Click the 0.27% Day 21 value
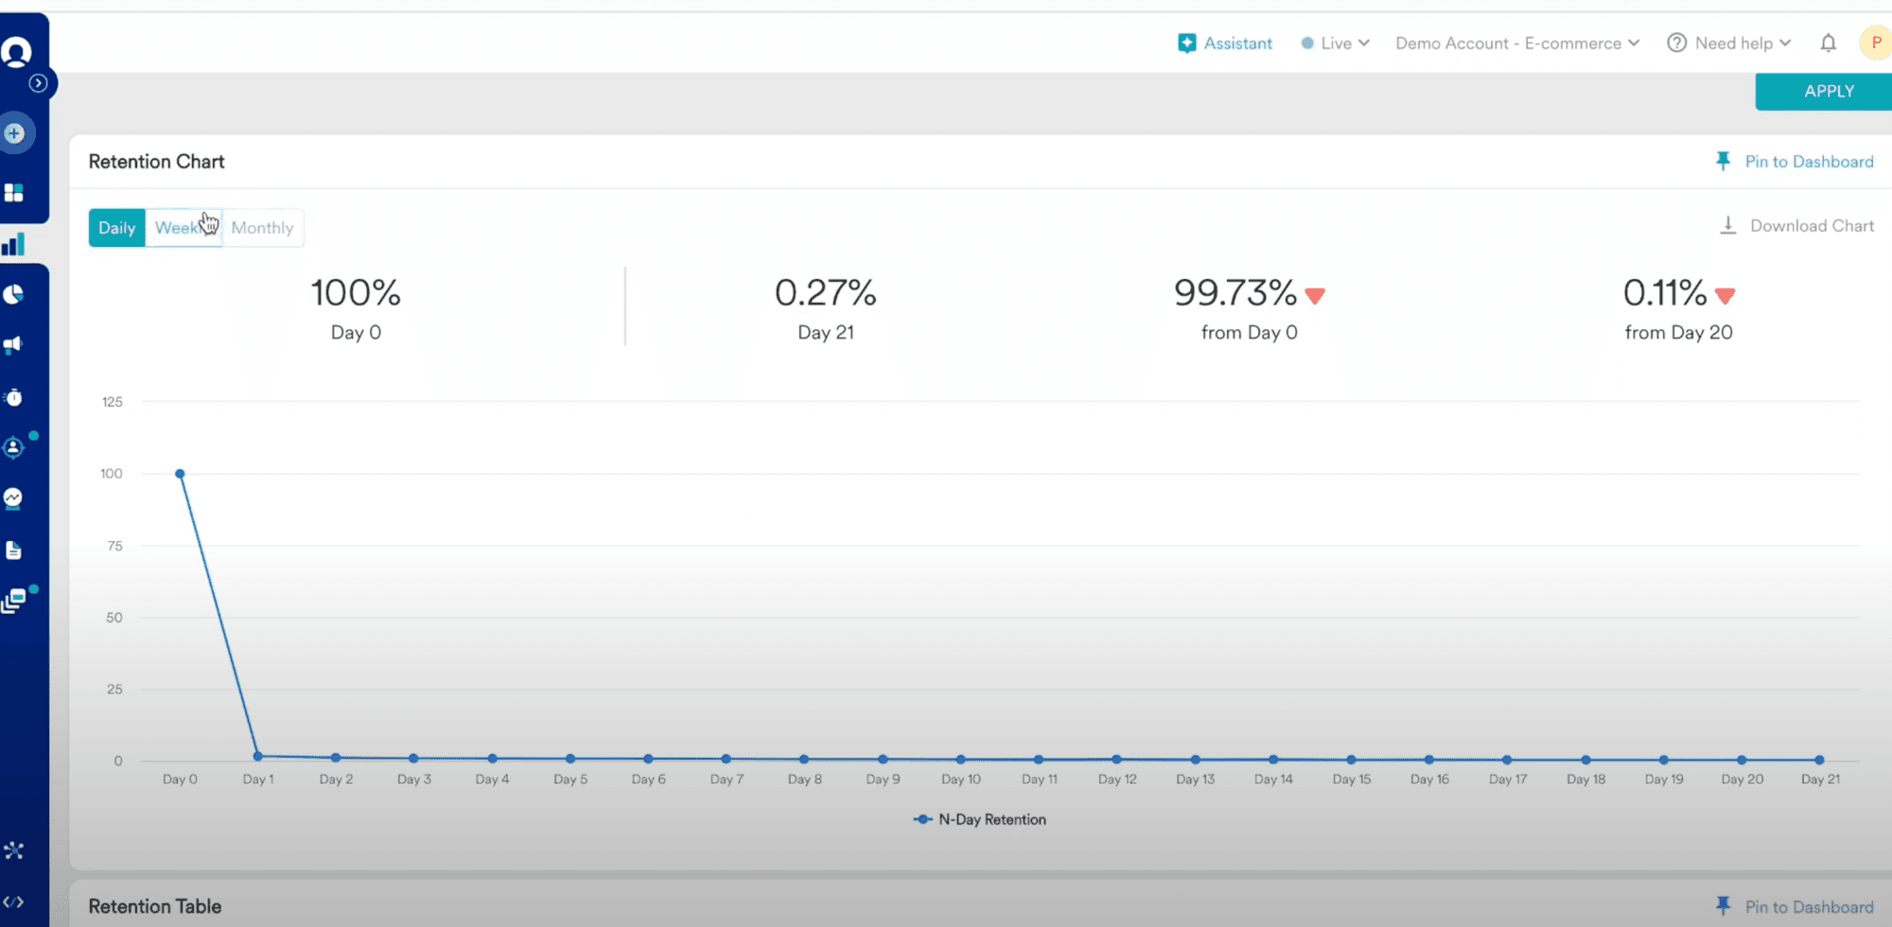This screenshot has height=927, width=1892. click(826, 293)
